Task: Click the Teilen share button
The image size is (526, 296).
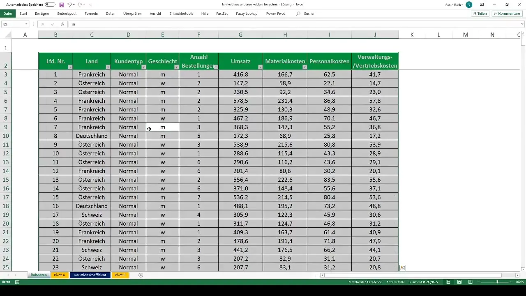Action: click(480, 14)
